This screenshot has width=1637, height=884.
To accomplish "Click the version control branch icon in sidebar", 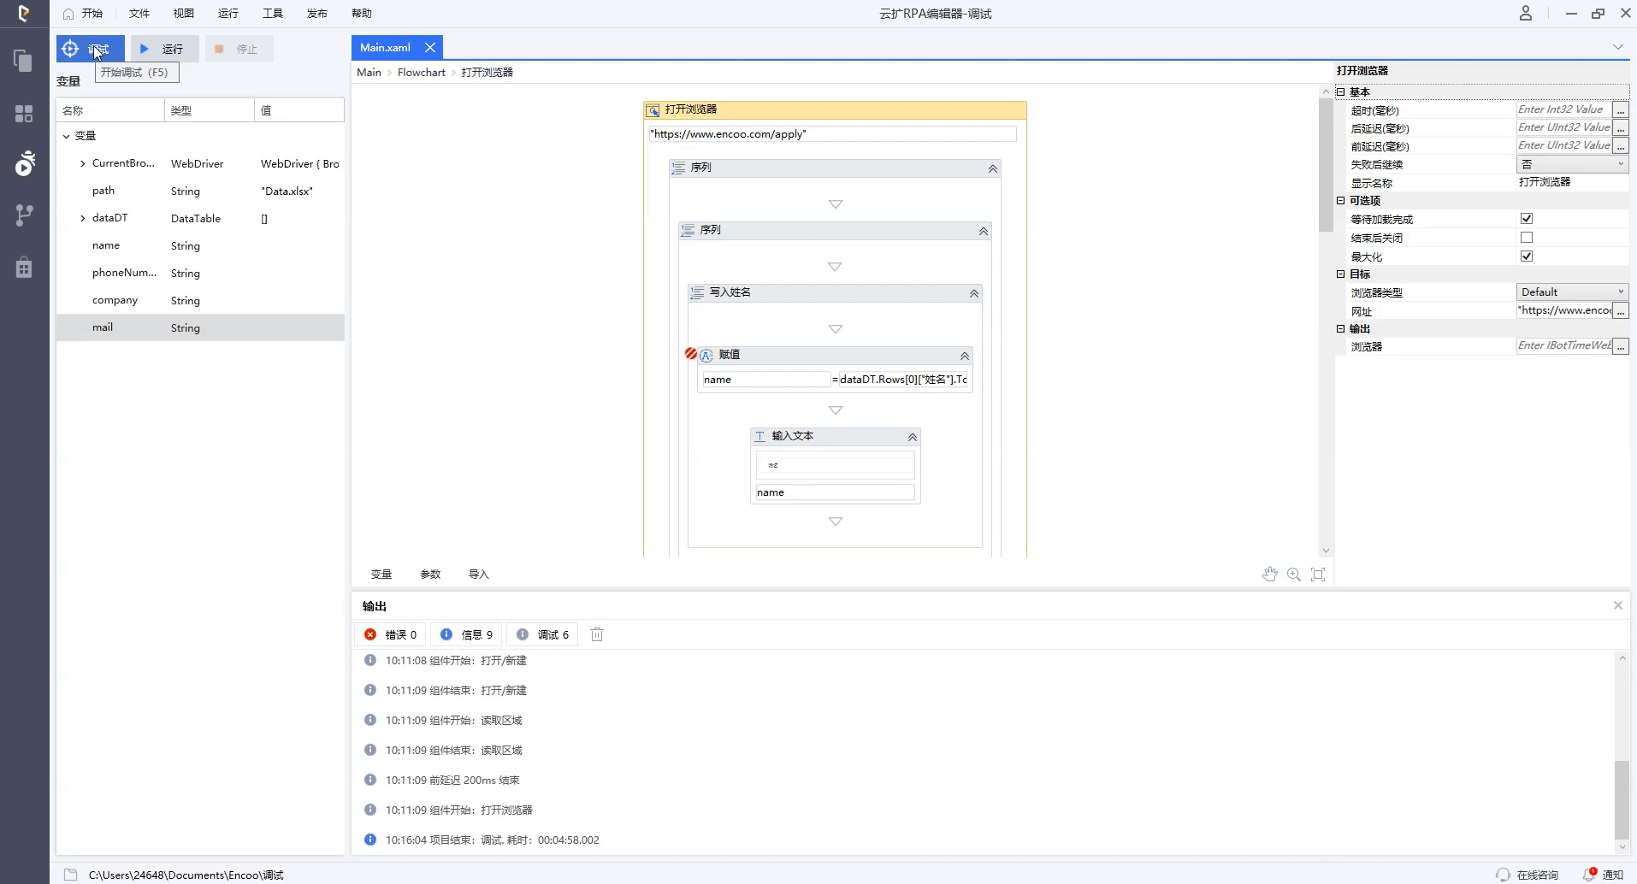I will [23, 215].
